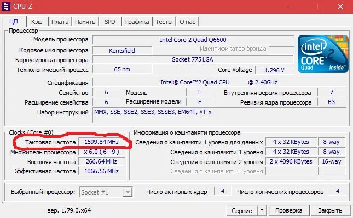The width and height of the screenshot is (353, 218).
Task: Click the multiplier x 6.0 (6 - 9) value
Action: (x=102, y=152)
